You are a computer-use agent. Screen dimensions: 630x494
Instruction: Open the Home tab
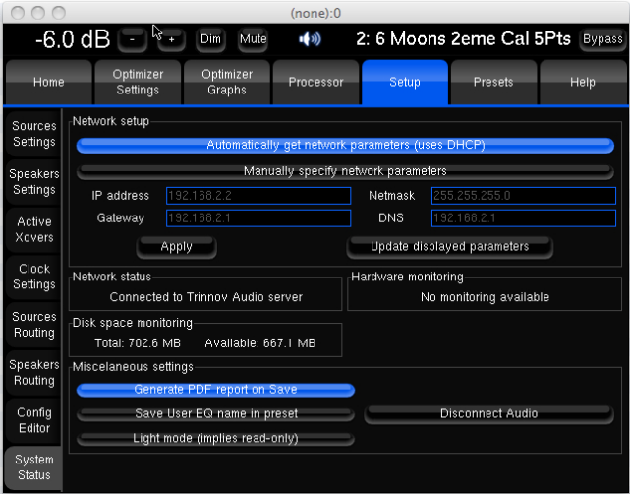tap(48, 83)
